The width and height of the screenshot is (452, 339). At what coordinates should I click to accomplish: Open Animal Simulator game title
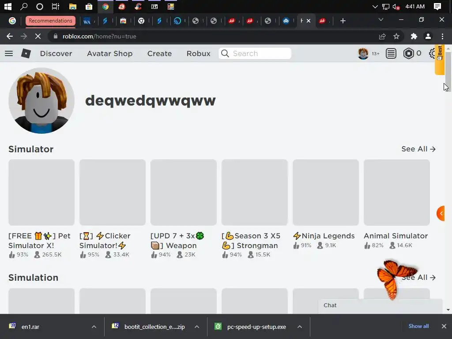point(396,236)
